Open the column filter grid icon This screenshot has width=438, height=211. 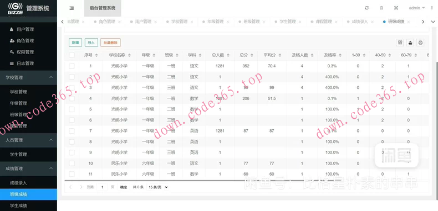(x=400, y=43)
